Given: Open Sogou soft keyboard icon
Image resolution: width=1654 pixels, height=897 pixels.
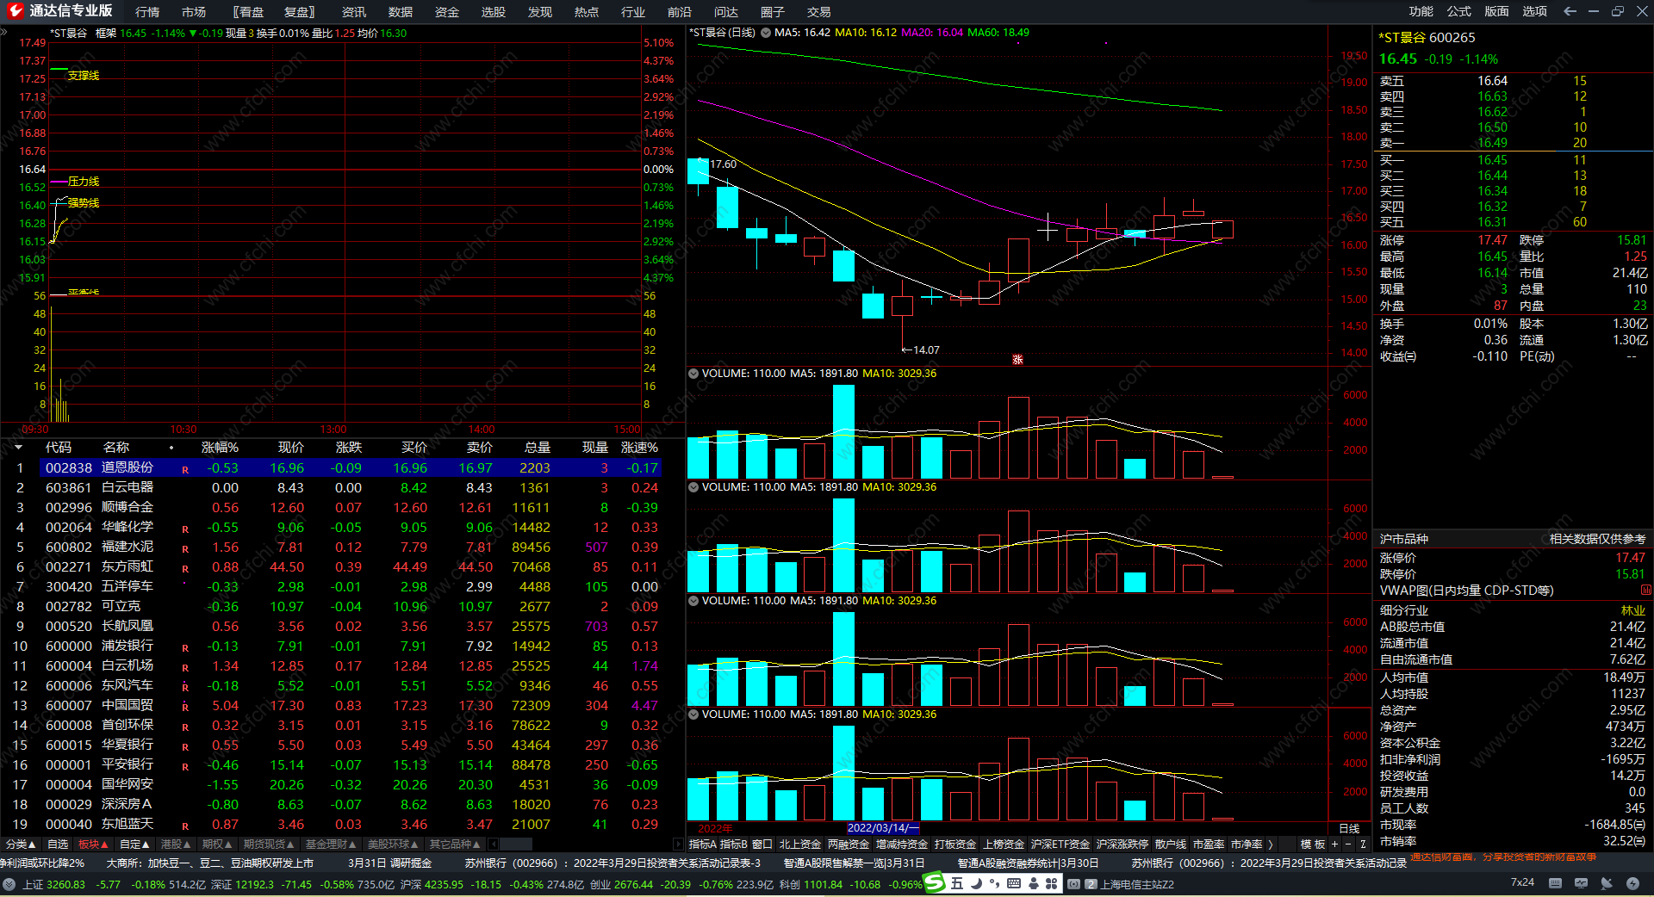Looking at the screenshot, I should [x=1014, y=883].
